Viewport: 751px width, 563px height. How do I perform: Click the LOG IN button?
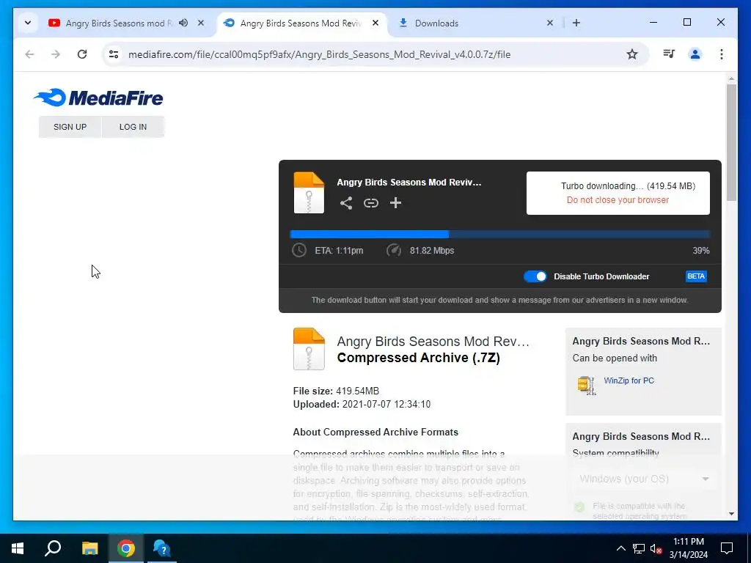coord(133,127)
